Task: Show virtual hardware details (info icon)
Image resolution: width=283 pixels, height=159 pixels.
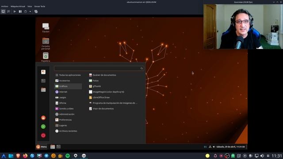Action: (x=8, y=11)
